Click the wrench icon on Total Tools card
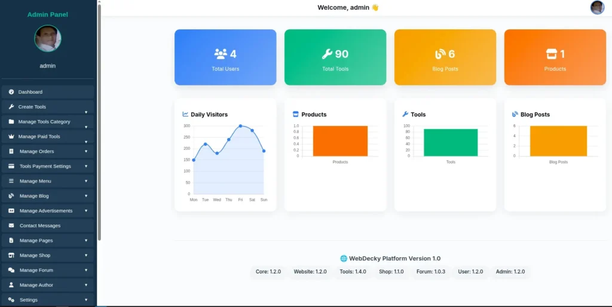The height and width of the screenshot is (307, 612). click(x=327, y=54)
